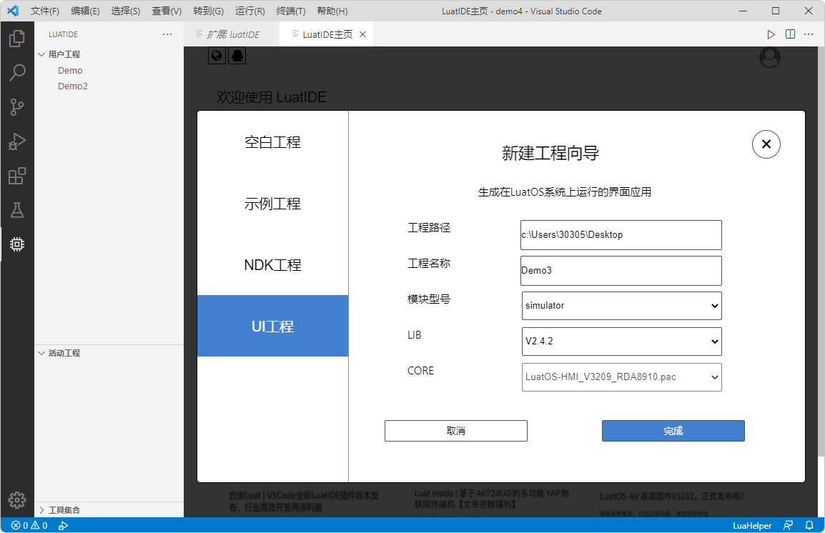Open the Explorer view in activity bar

[x=17, y=39]
